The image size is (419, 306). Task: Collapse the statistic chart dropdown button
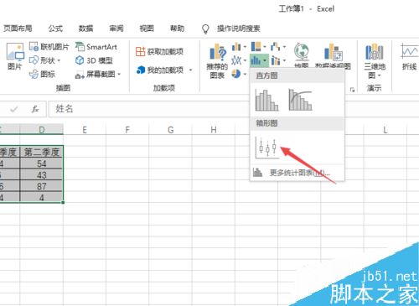259,60
